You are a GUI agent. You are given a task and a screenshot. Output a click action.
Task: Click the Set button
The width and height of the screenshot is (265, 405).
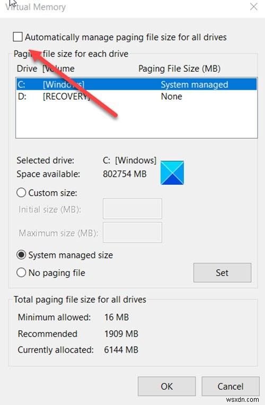[222, 273]
